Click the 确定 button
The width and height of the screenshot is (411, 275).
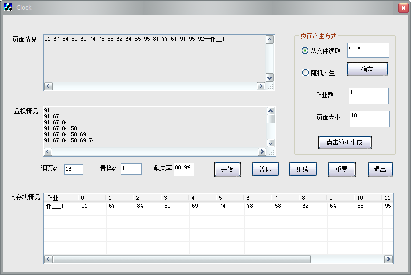coord(367,69)
